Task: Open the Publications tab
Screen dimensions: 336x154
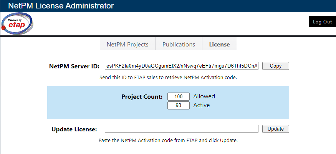Action: coord(179,44)
